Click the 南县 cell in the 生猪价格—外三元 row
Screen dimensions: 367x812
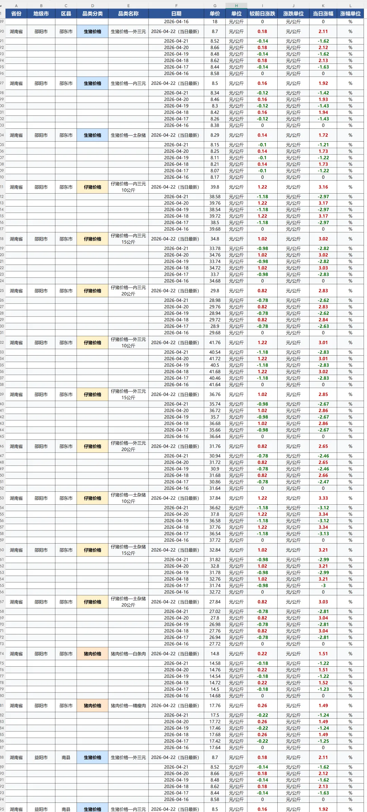point(66,757)
